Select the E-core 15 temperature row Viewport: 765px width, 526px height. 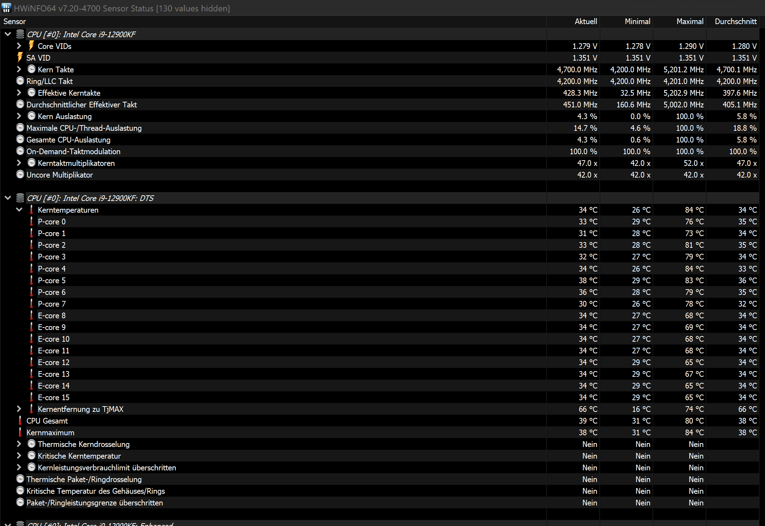pos(54,397)
